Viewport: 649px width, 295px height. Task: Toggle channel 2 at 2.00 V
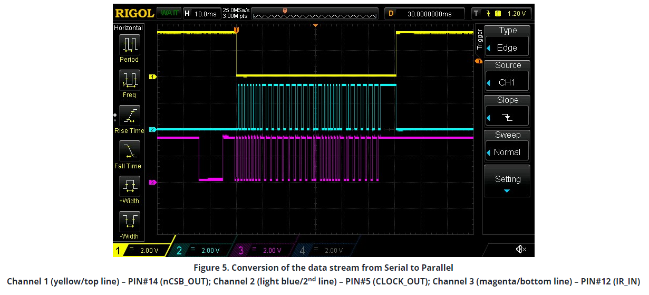202,250
